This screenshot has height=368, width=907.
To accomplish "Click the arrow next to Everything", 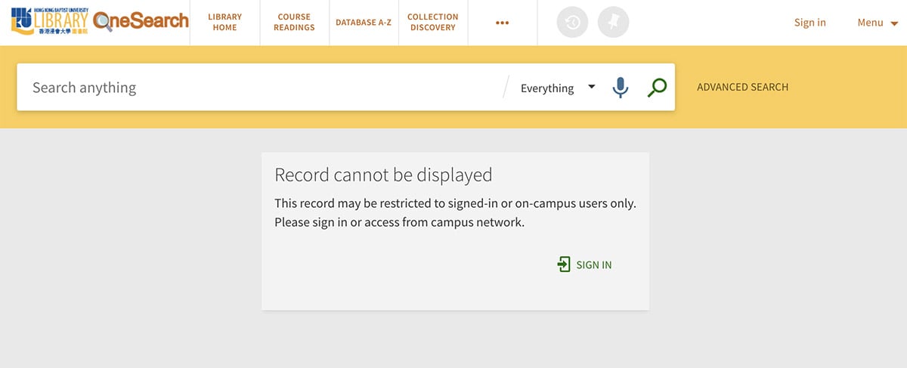I will [592, 88].
